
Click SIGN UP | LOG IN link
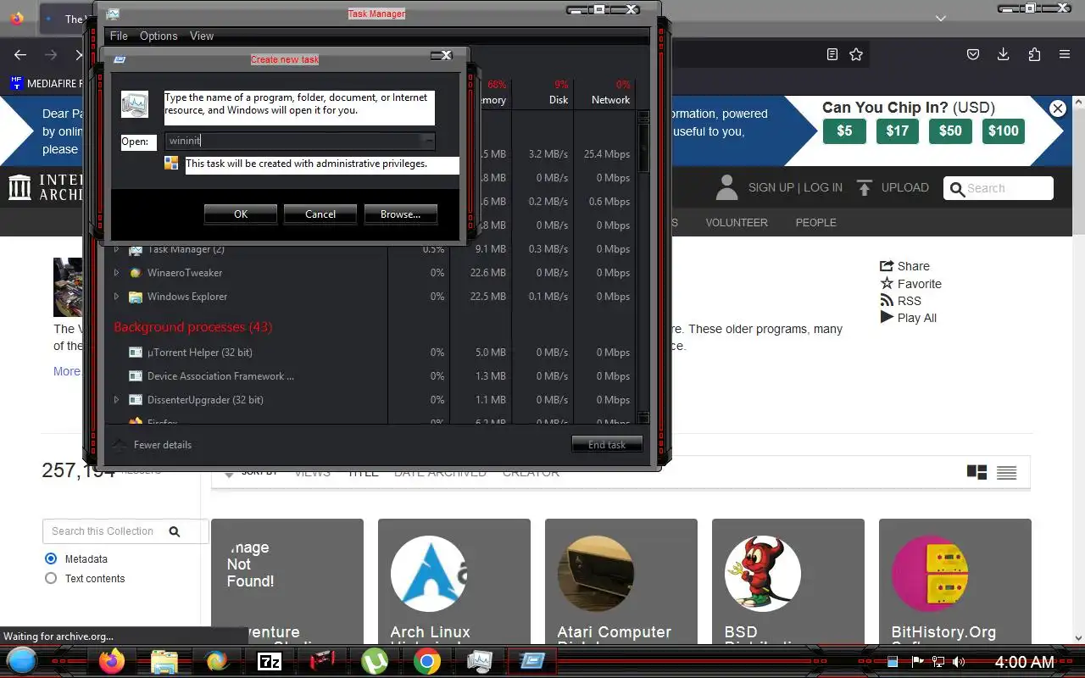point(795,187)
